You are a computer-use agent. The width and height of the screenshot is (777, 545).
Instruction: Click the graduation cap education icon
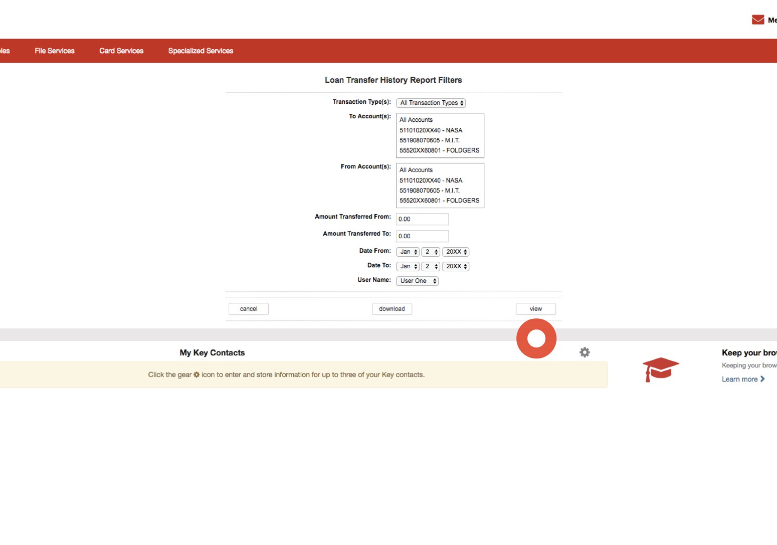(661, 370)
